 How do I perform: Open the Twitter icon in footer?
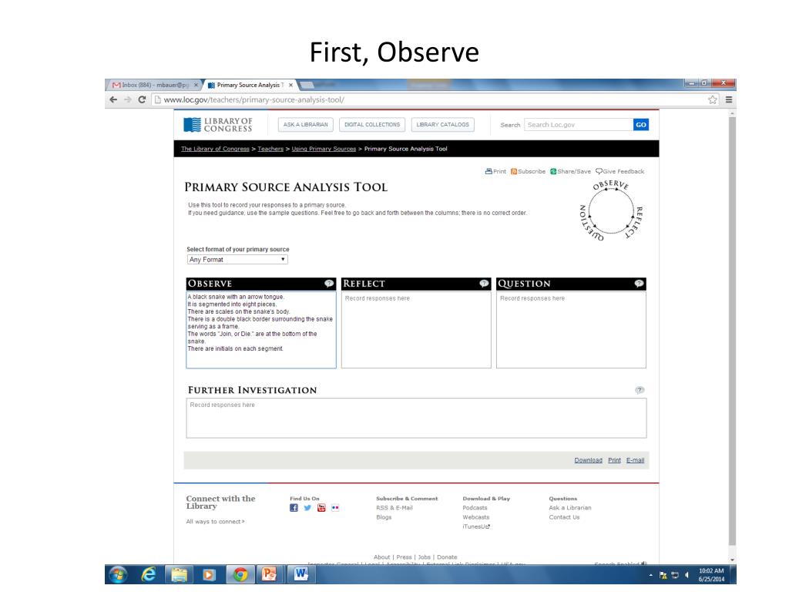click(x=307, y=508)
